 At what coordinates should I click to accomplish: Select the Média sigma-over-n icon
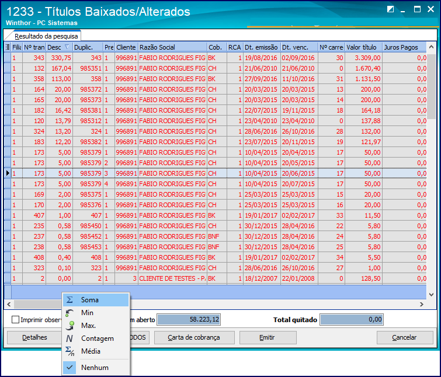[x=70, y=351]
